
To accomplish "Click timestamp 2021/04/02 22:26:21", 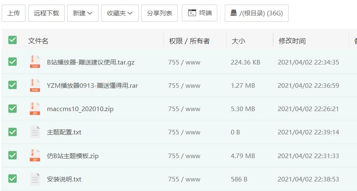I will pyautogui.click(x=308, y=109).
